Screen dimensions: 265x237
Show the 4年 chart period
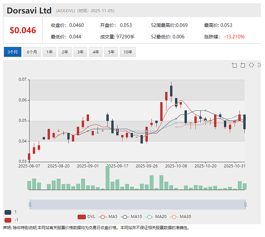click(x=96, y=52)
